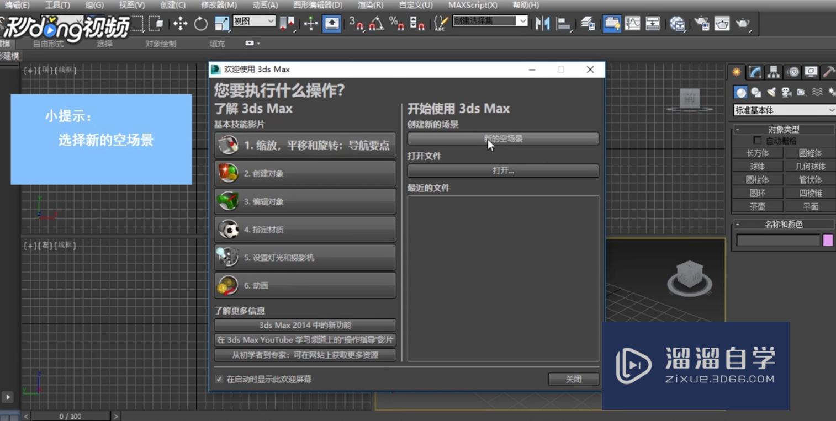Image resolution: width=836 pixels, height=421 pixels.
Task: Select the window/crossing selection icon
Action: [x=156, y=23]
